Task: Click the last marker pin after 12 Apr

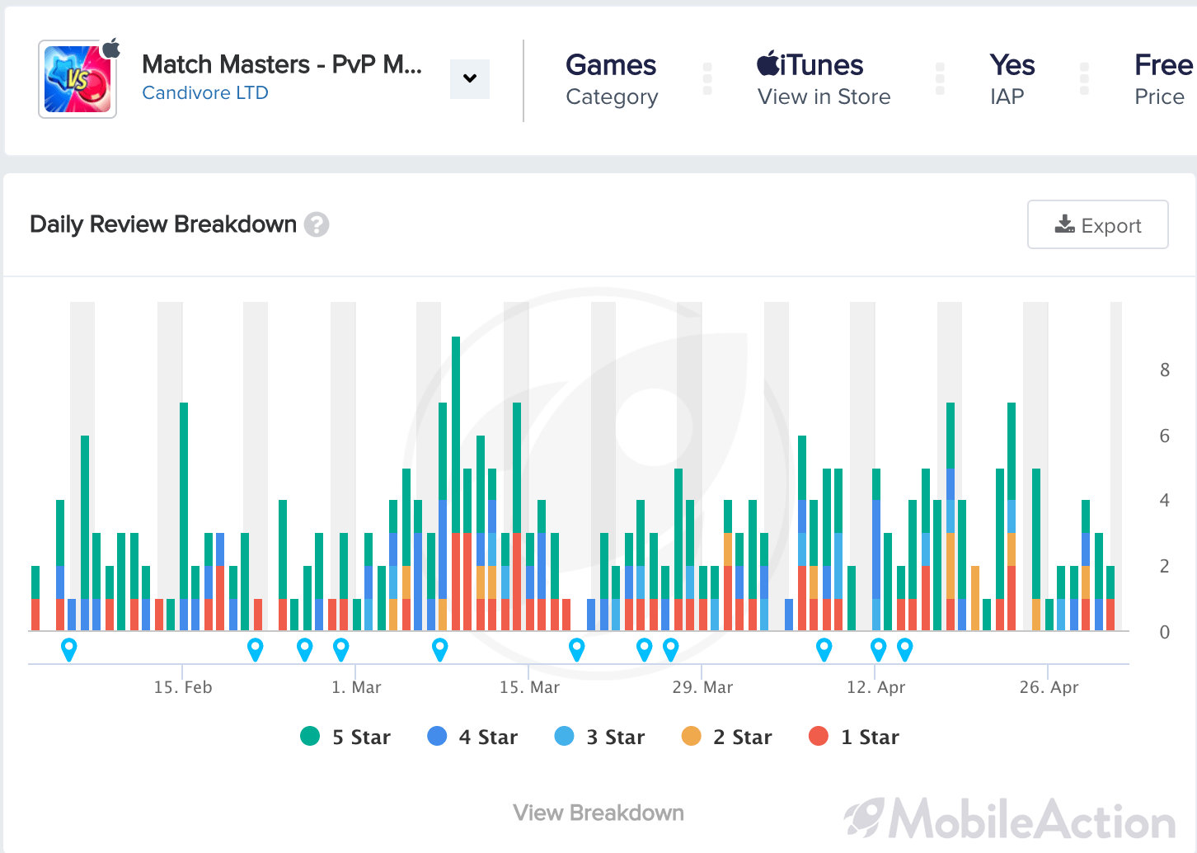Action: [x=905, y=649]
